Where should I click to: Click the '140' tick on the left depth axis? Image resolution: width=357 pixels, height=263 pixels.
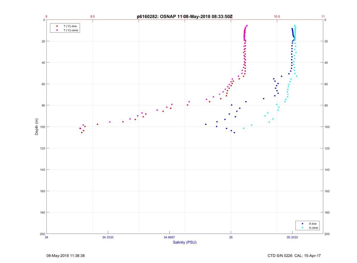(42, 170)
